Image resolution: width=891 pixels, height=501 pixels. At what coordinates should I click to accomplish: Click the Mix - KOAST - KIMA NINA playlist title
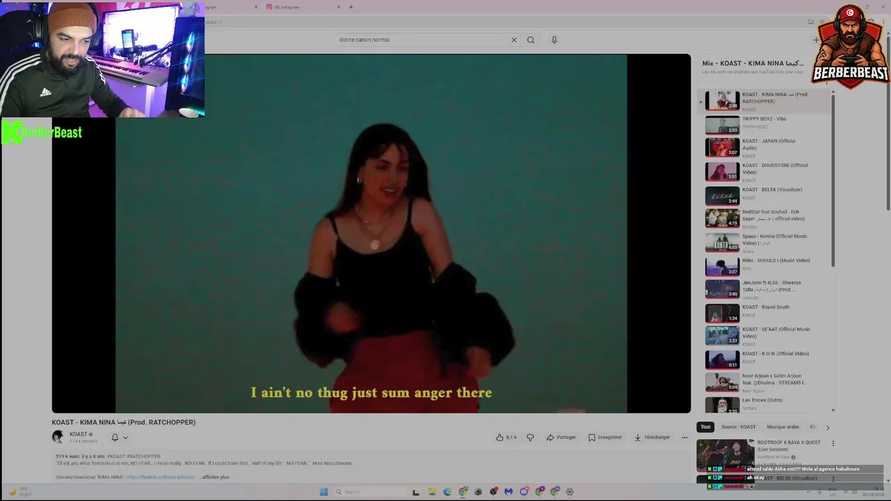(752, 63)
